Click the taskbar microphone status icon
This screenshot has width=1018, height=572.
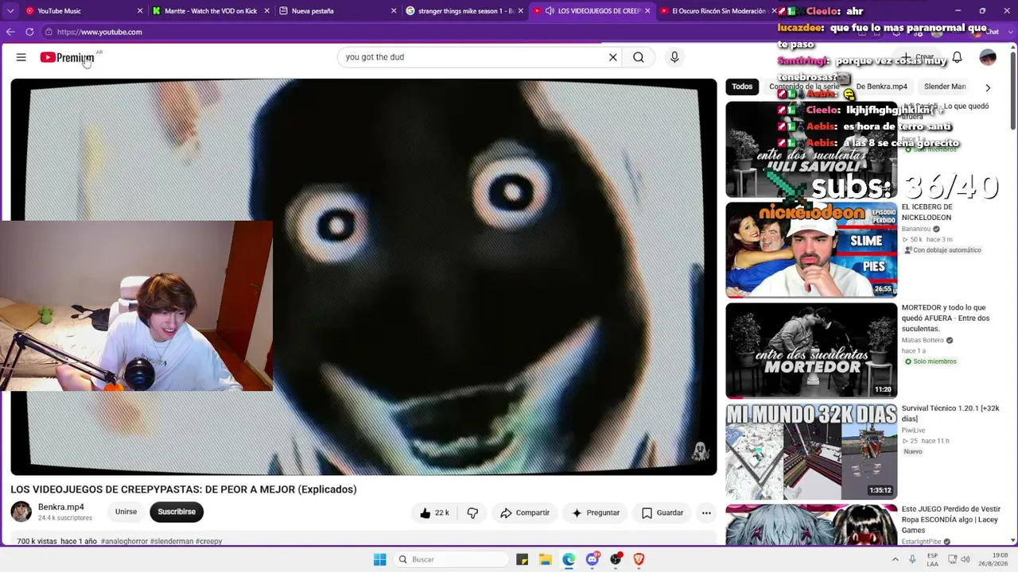tap(912, 559)
